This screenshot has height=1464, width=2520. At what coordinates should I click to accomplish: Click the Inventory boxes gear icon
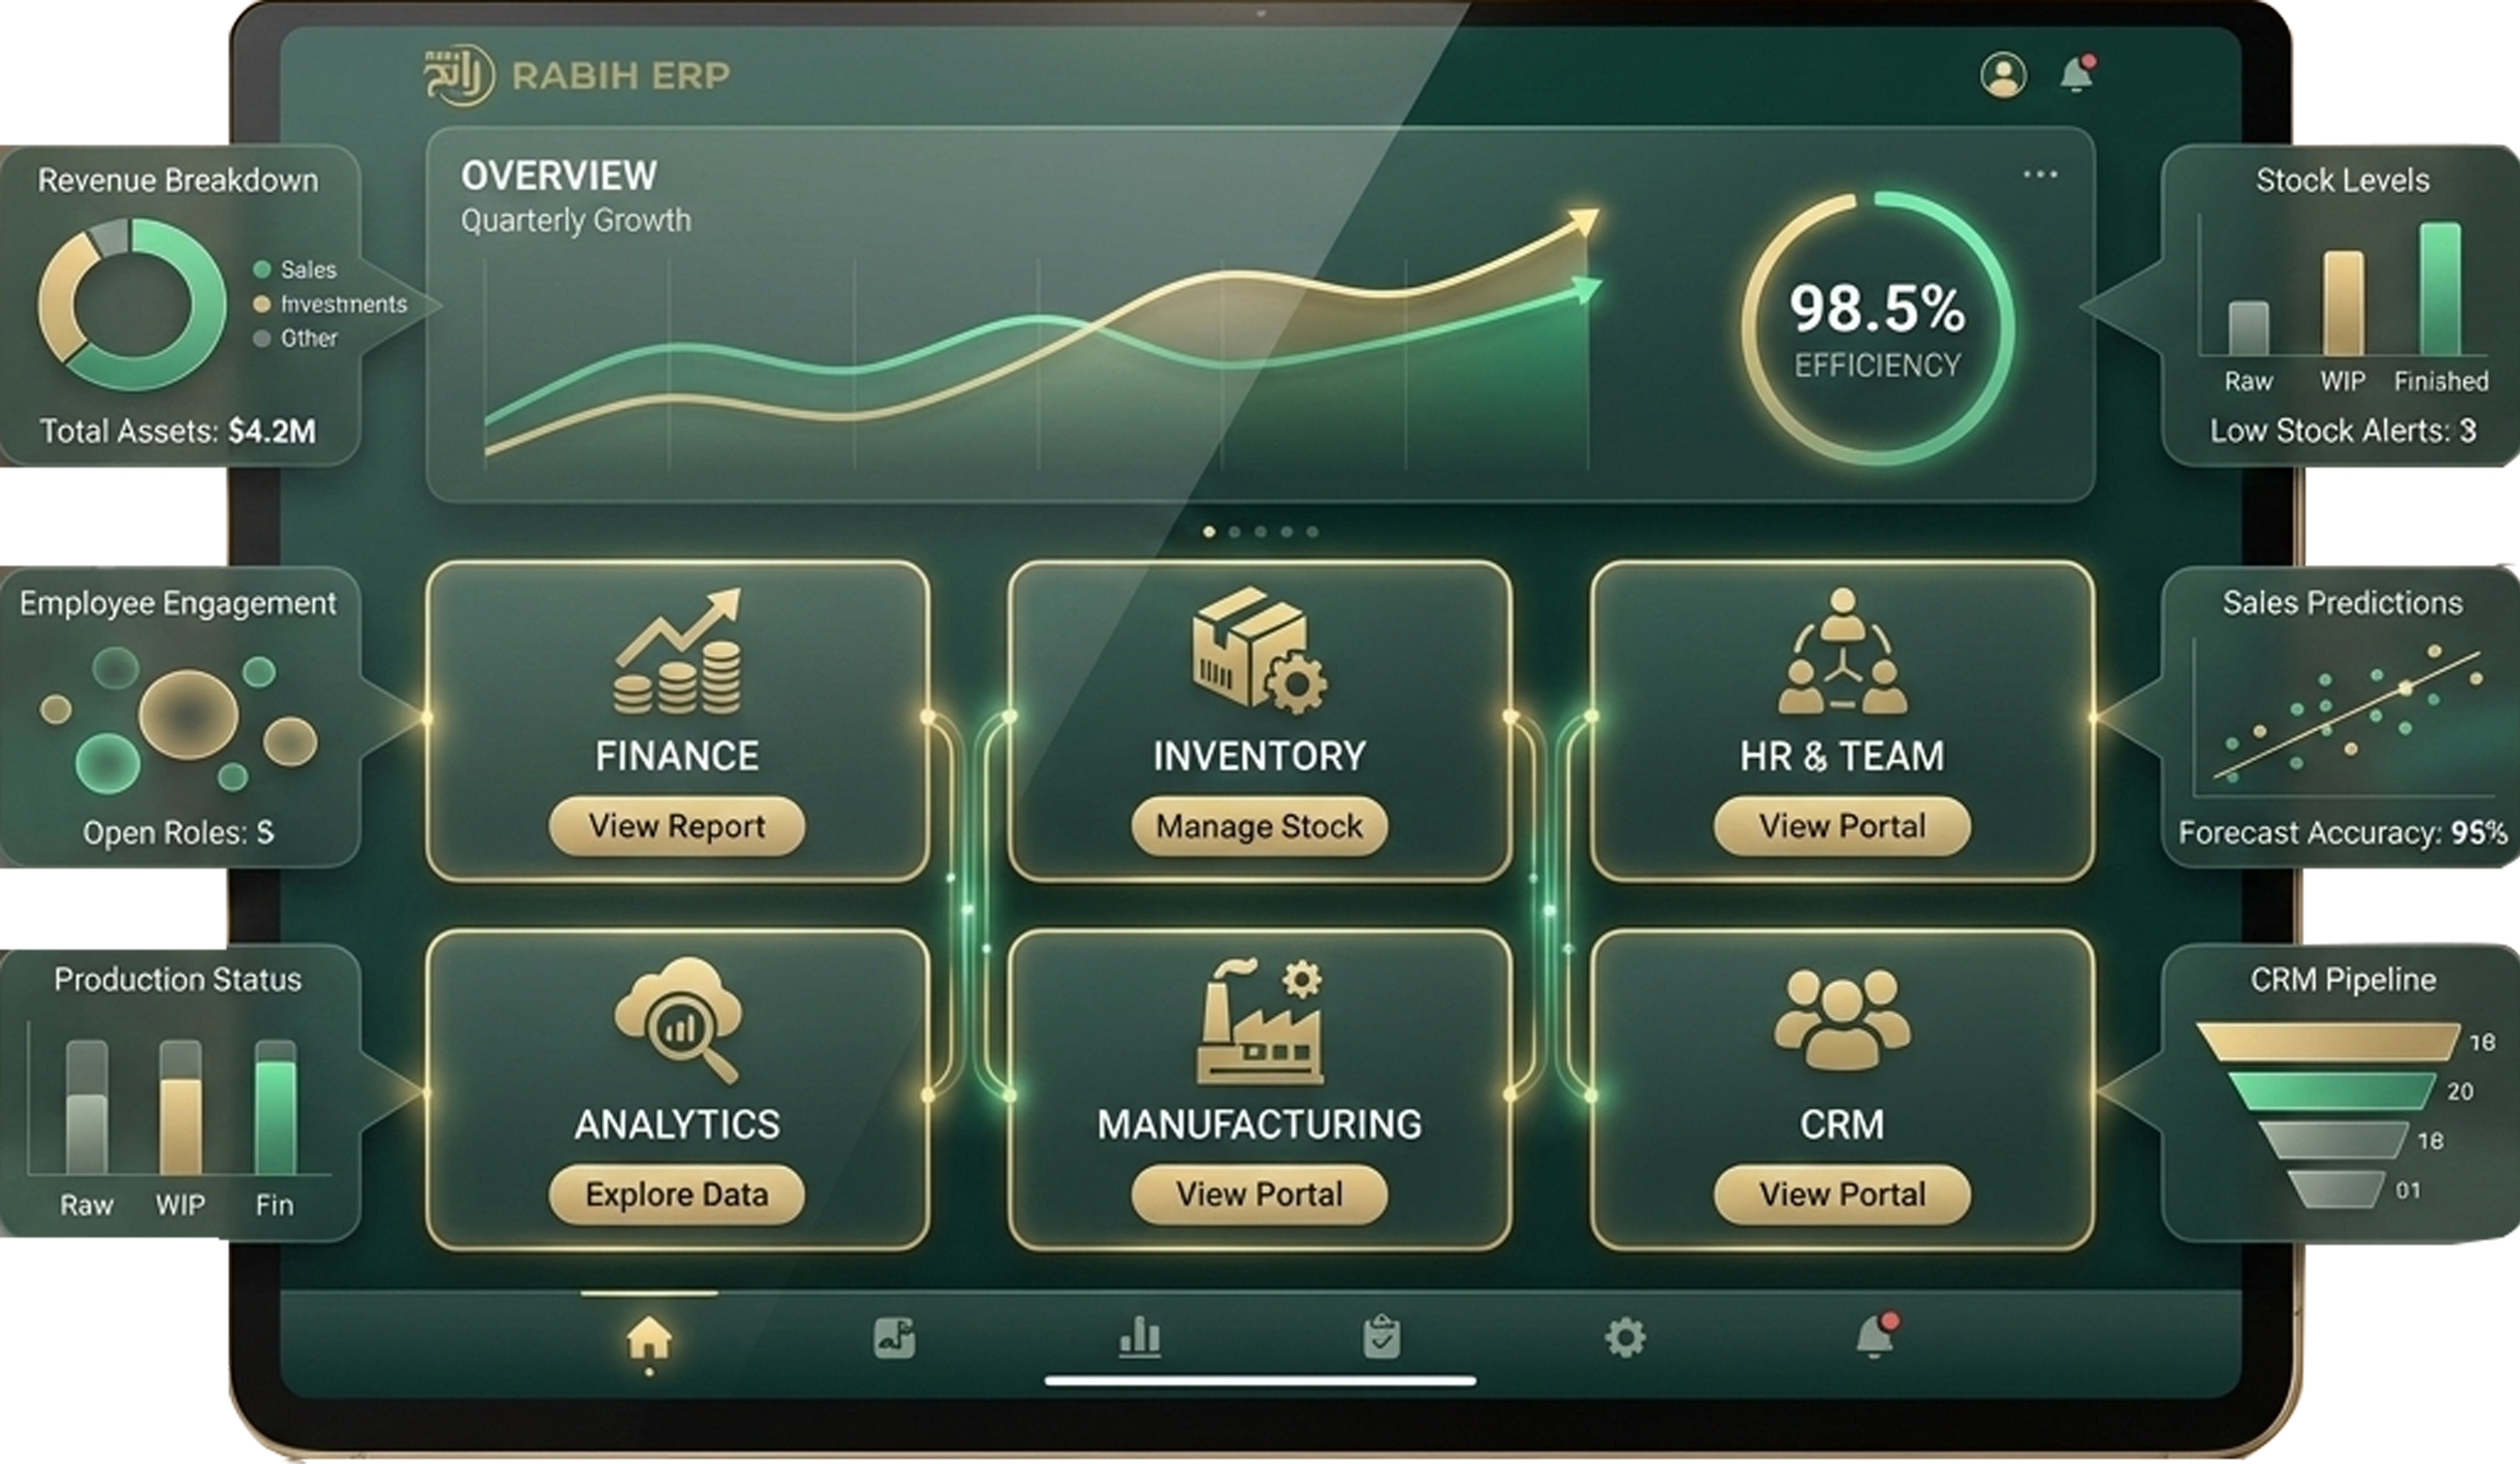(x=1259, y=650)
